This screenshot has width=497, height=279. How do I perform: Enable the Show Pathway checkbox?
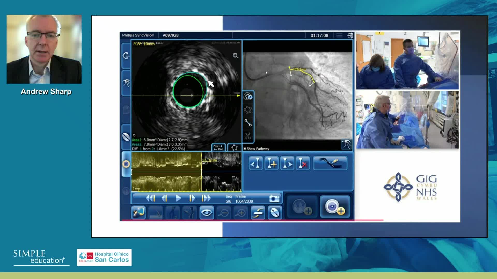point(245,149)
